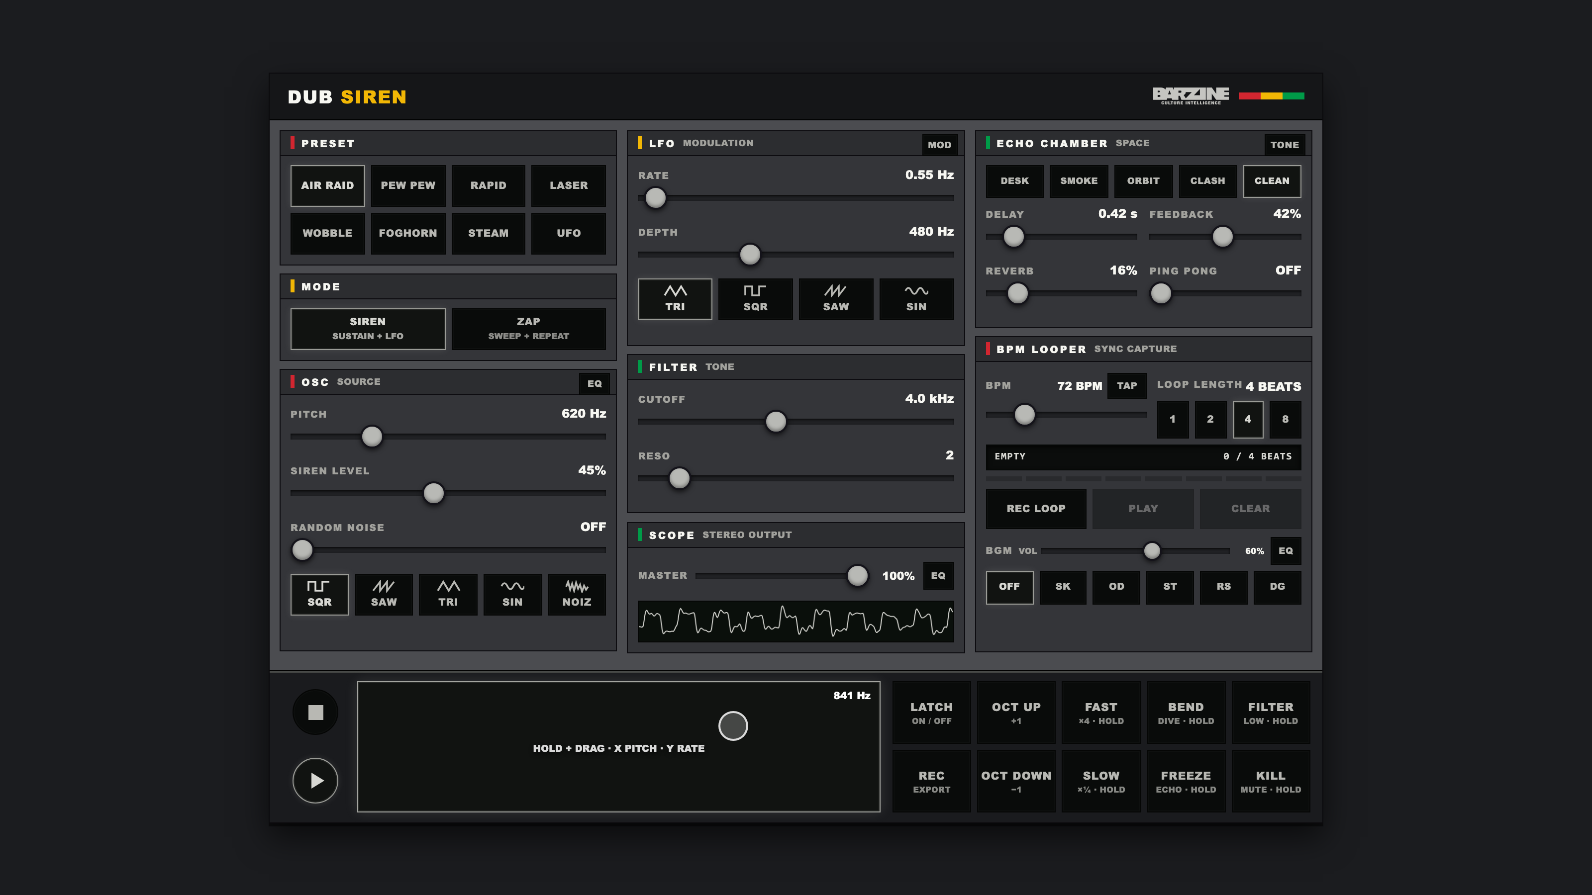Viewport: 1592px width, 895px height.
Task: Select the OD BGM pattern
Action: pos(1116,587)
